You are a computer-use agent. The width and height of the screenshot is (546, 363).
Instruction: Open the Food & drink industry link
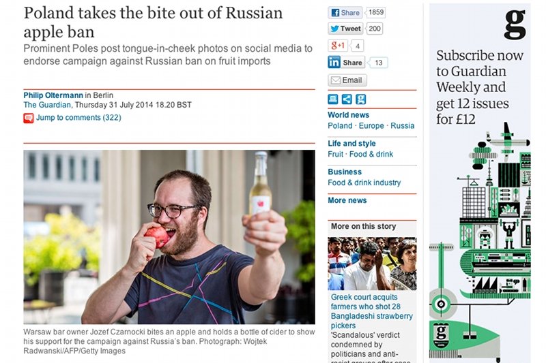(364, 183)
